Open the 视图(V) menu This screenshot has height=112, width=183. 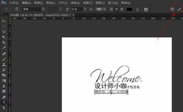(100, 3)
